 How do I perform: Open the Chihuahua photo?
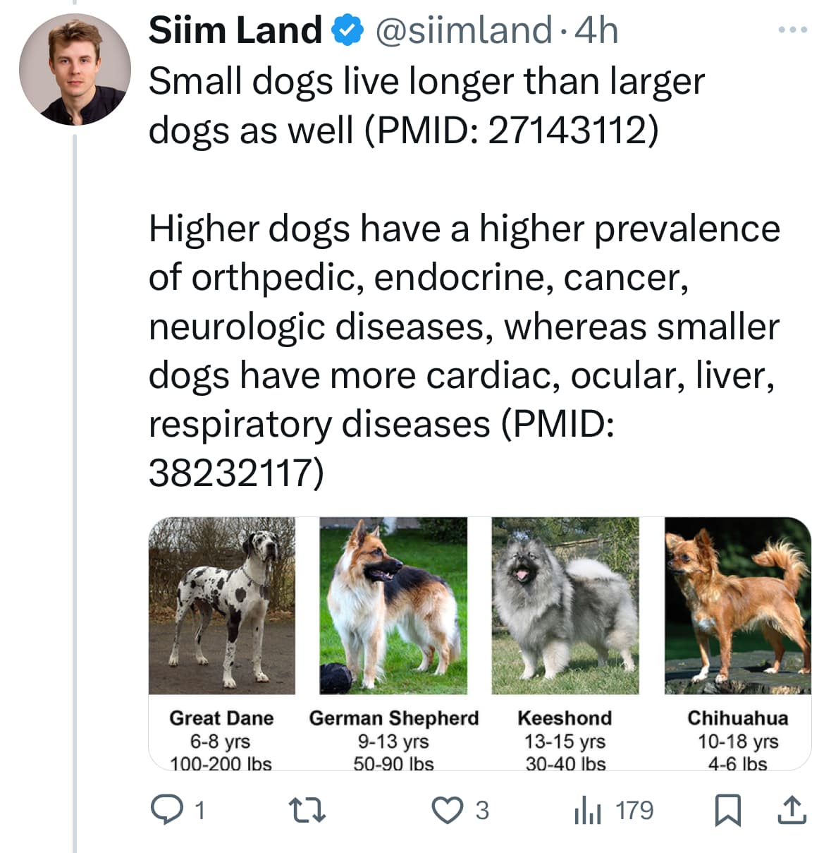click(x=738, y=605)
